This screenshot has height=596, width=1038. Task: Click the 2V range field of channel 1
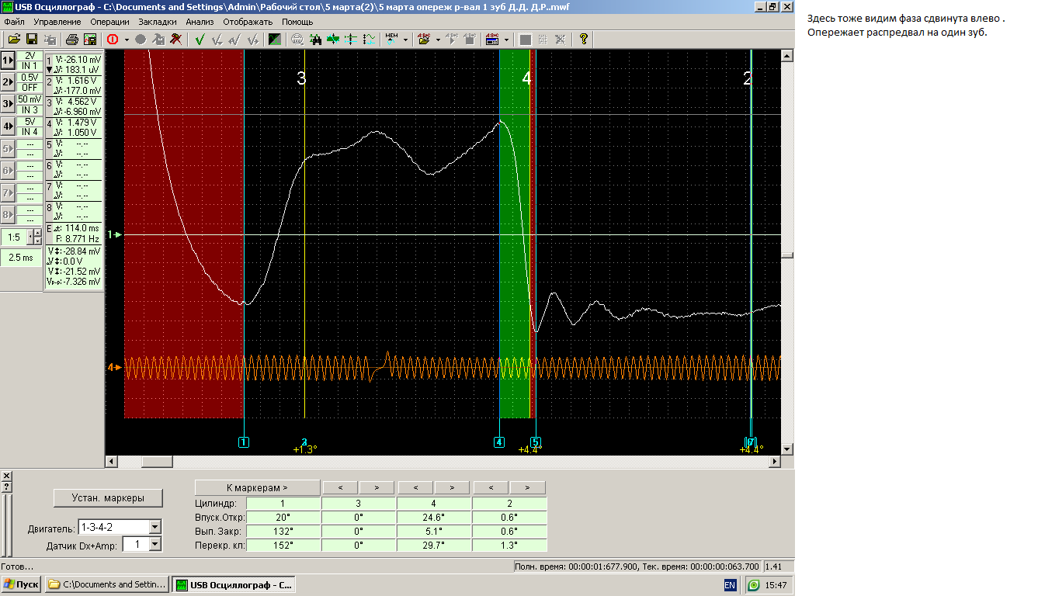[30, 56]
